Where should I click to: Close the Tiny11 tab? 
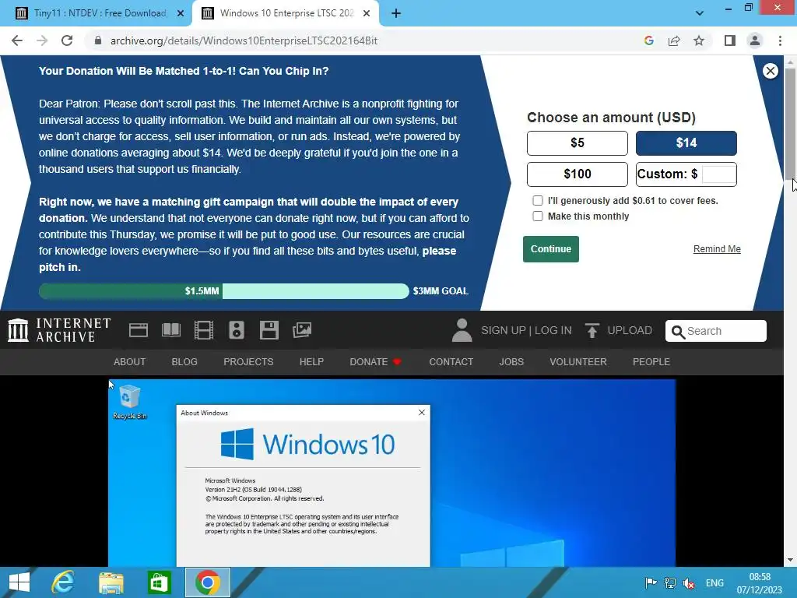coord(181,14)
